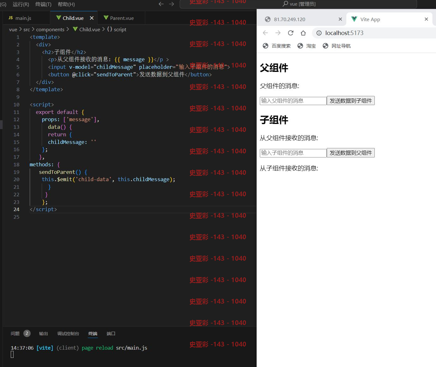Open the 输出 panel tab

coord(43,334)
